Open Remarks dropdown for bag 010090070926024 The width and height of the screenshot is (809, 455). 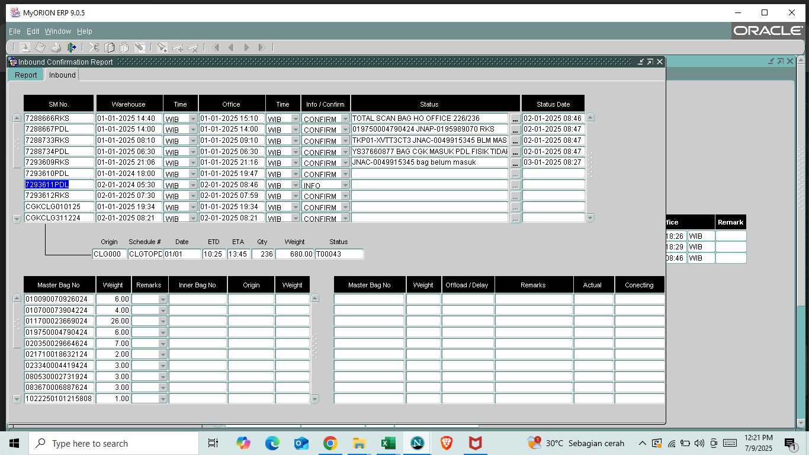pos(163,300)
